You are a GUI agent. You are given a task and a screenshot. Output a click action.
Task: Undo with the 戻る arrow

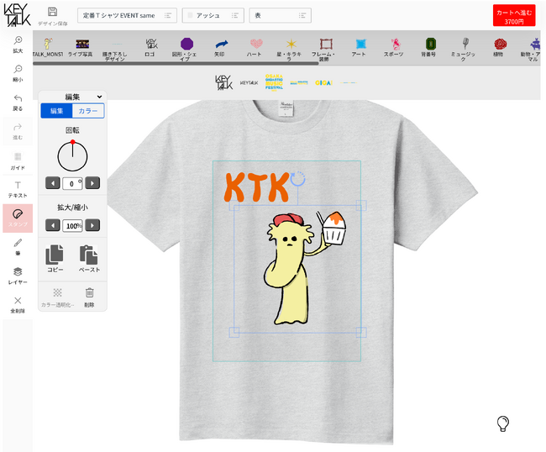pos(18,102)
